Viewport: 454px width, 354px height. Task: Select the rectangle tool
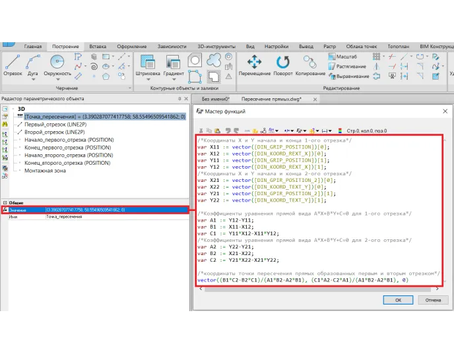point(106,57)
